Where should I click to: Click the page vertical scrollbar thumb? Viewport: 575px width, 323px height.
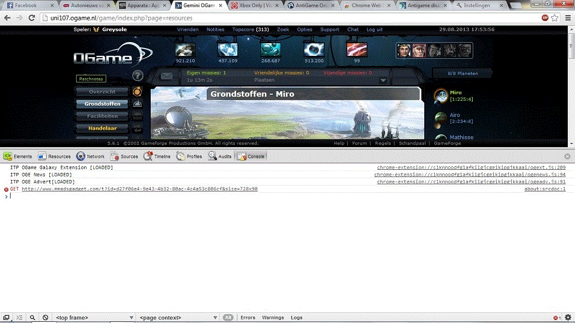point(571,46)
